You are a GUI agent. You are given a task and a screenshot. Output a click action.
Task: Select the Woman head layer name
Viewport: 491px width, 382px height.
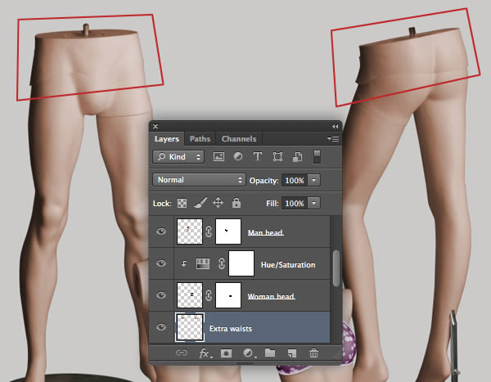coord(271,296)
